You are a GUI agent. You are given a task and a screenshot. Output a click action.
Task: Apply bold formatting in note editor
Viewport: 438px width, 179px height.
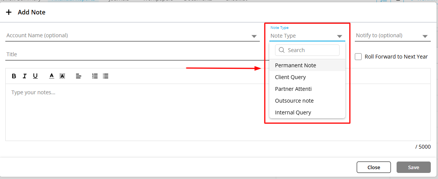pos(14,76)
